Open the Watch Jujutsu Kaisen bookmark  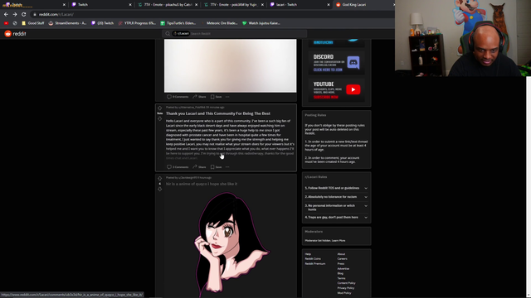click(x=261, y=23)
